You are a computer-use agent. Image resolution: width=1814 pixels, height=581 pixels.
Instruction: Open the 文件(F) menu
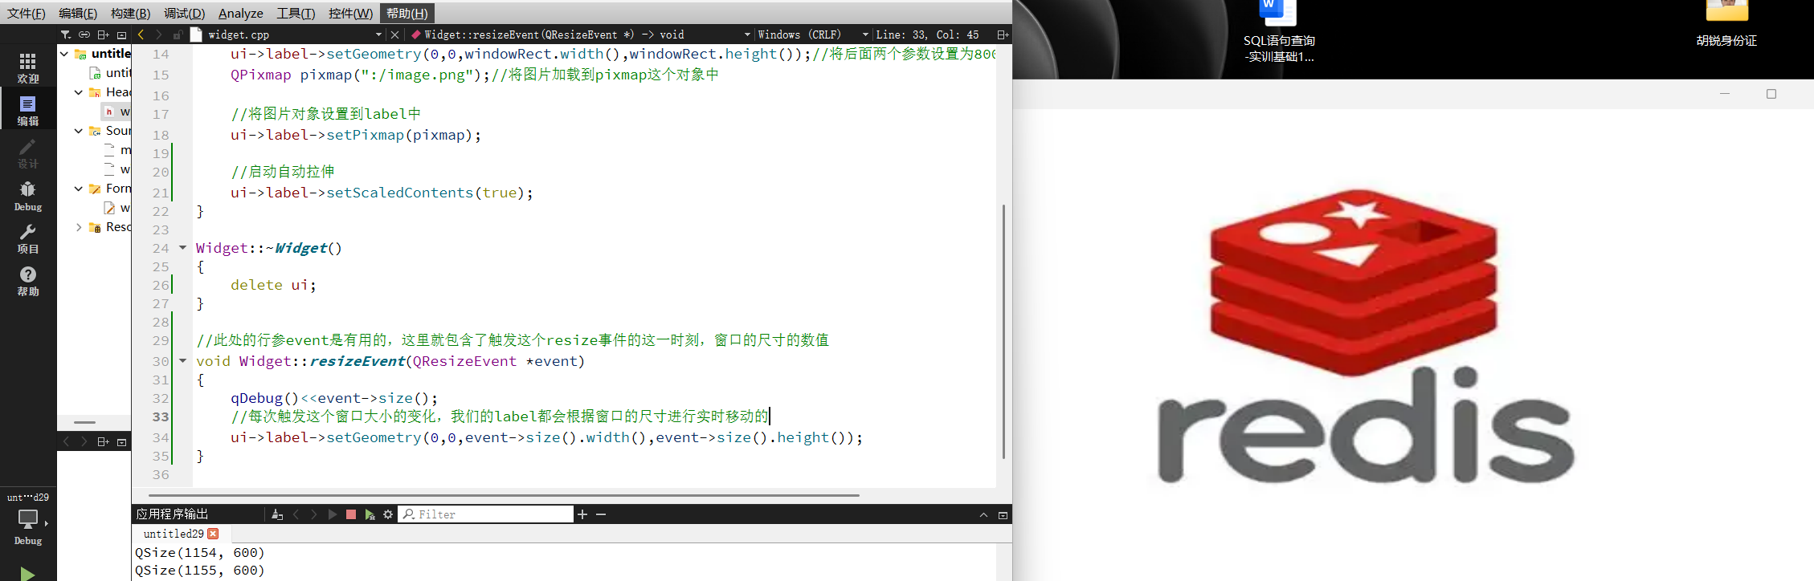[x=27, y=13]
